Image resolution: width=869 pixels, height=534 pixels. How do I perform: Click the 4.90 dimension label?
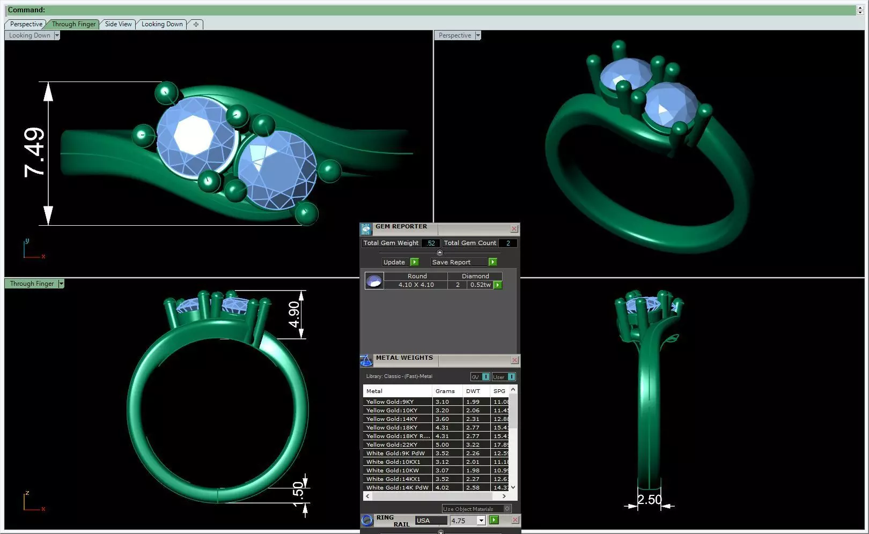click(x=294, y=314)
